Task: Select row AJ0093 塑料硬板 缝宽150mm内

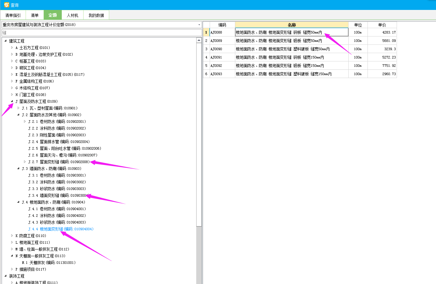Action: coord(300,74)
